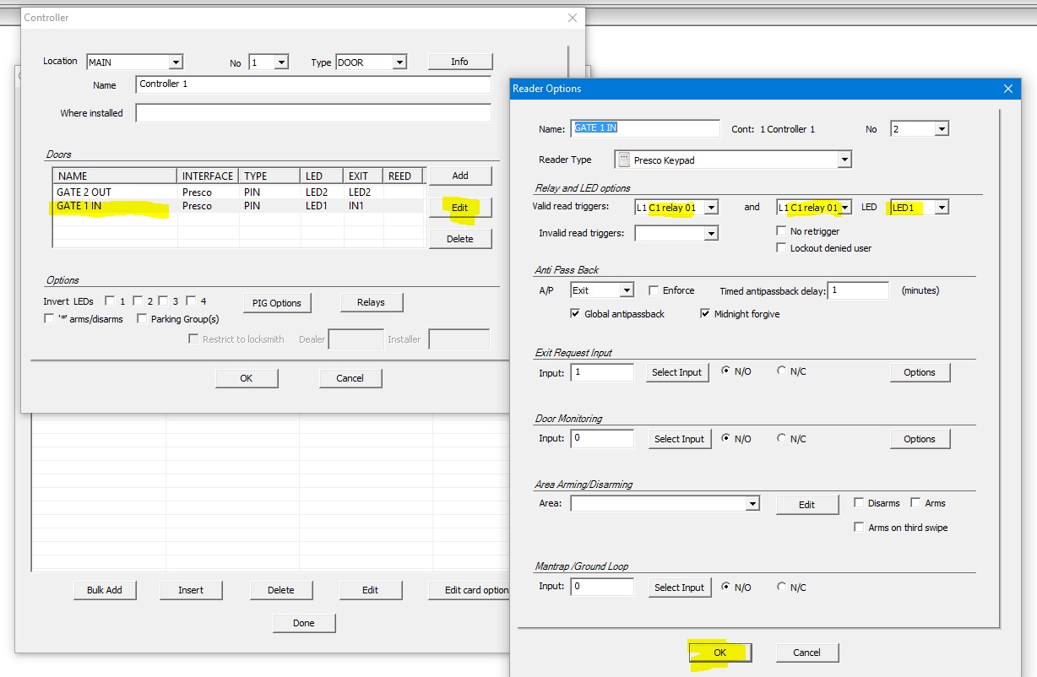Open PIG Options
This screenshot has height=677, width=1037.
(278, 303)
